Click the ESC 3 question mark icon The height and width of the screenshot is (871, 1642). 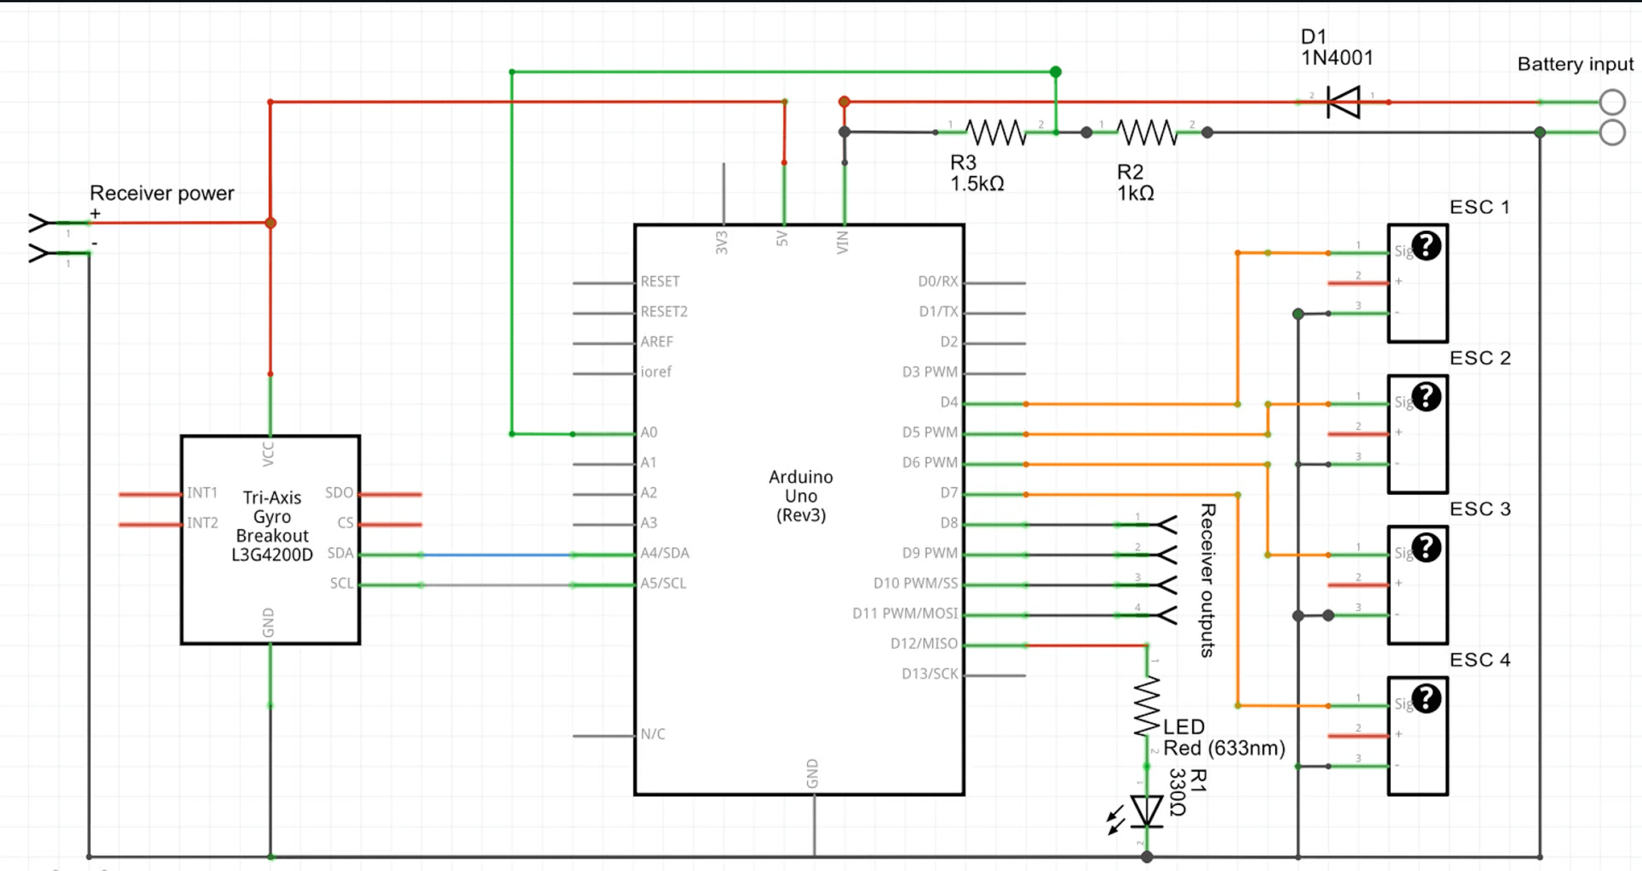1426,548
